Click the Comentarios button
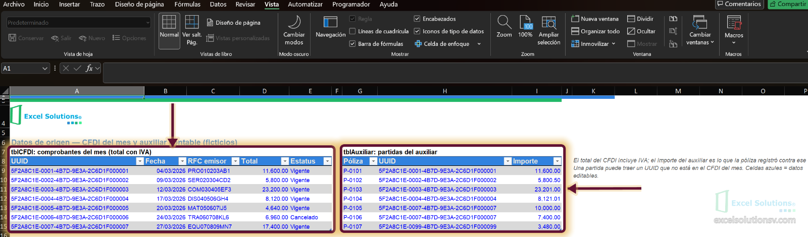 point(738,4)
